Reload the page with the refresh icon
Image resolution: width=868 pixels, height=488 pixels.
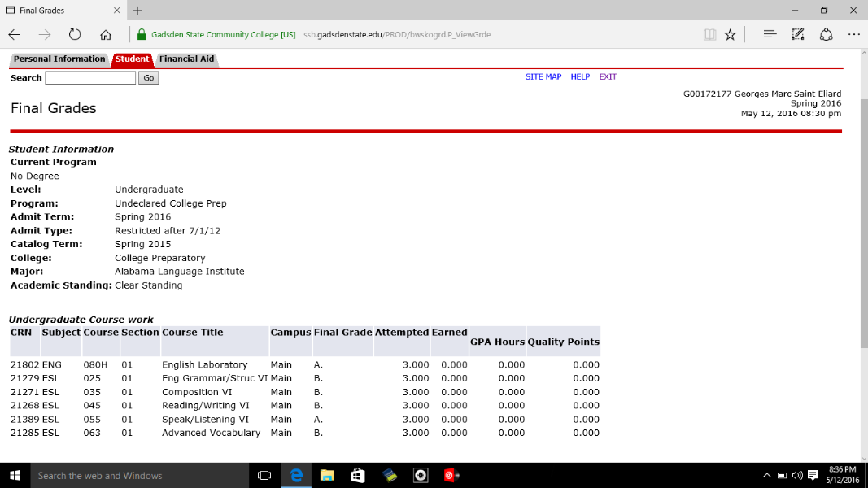[75, 34]
